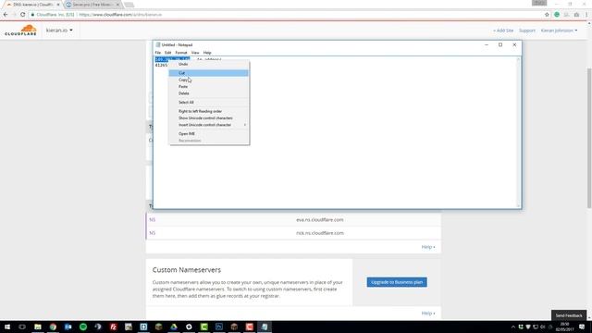Open Notepad View menu

[195, 53]
